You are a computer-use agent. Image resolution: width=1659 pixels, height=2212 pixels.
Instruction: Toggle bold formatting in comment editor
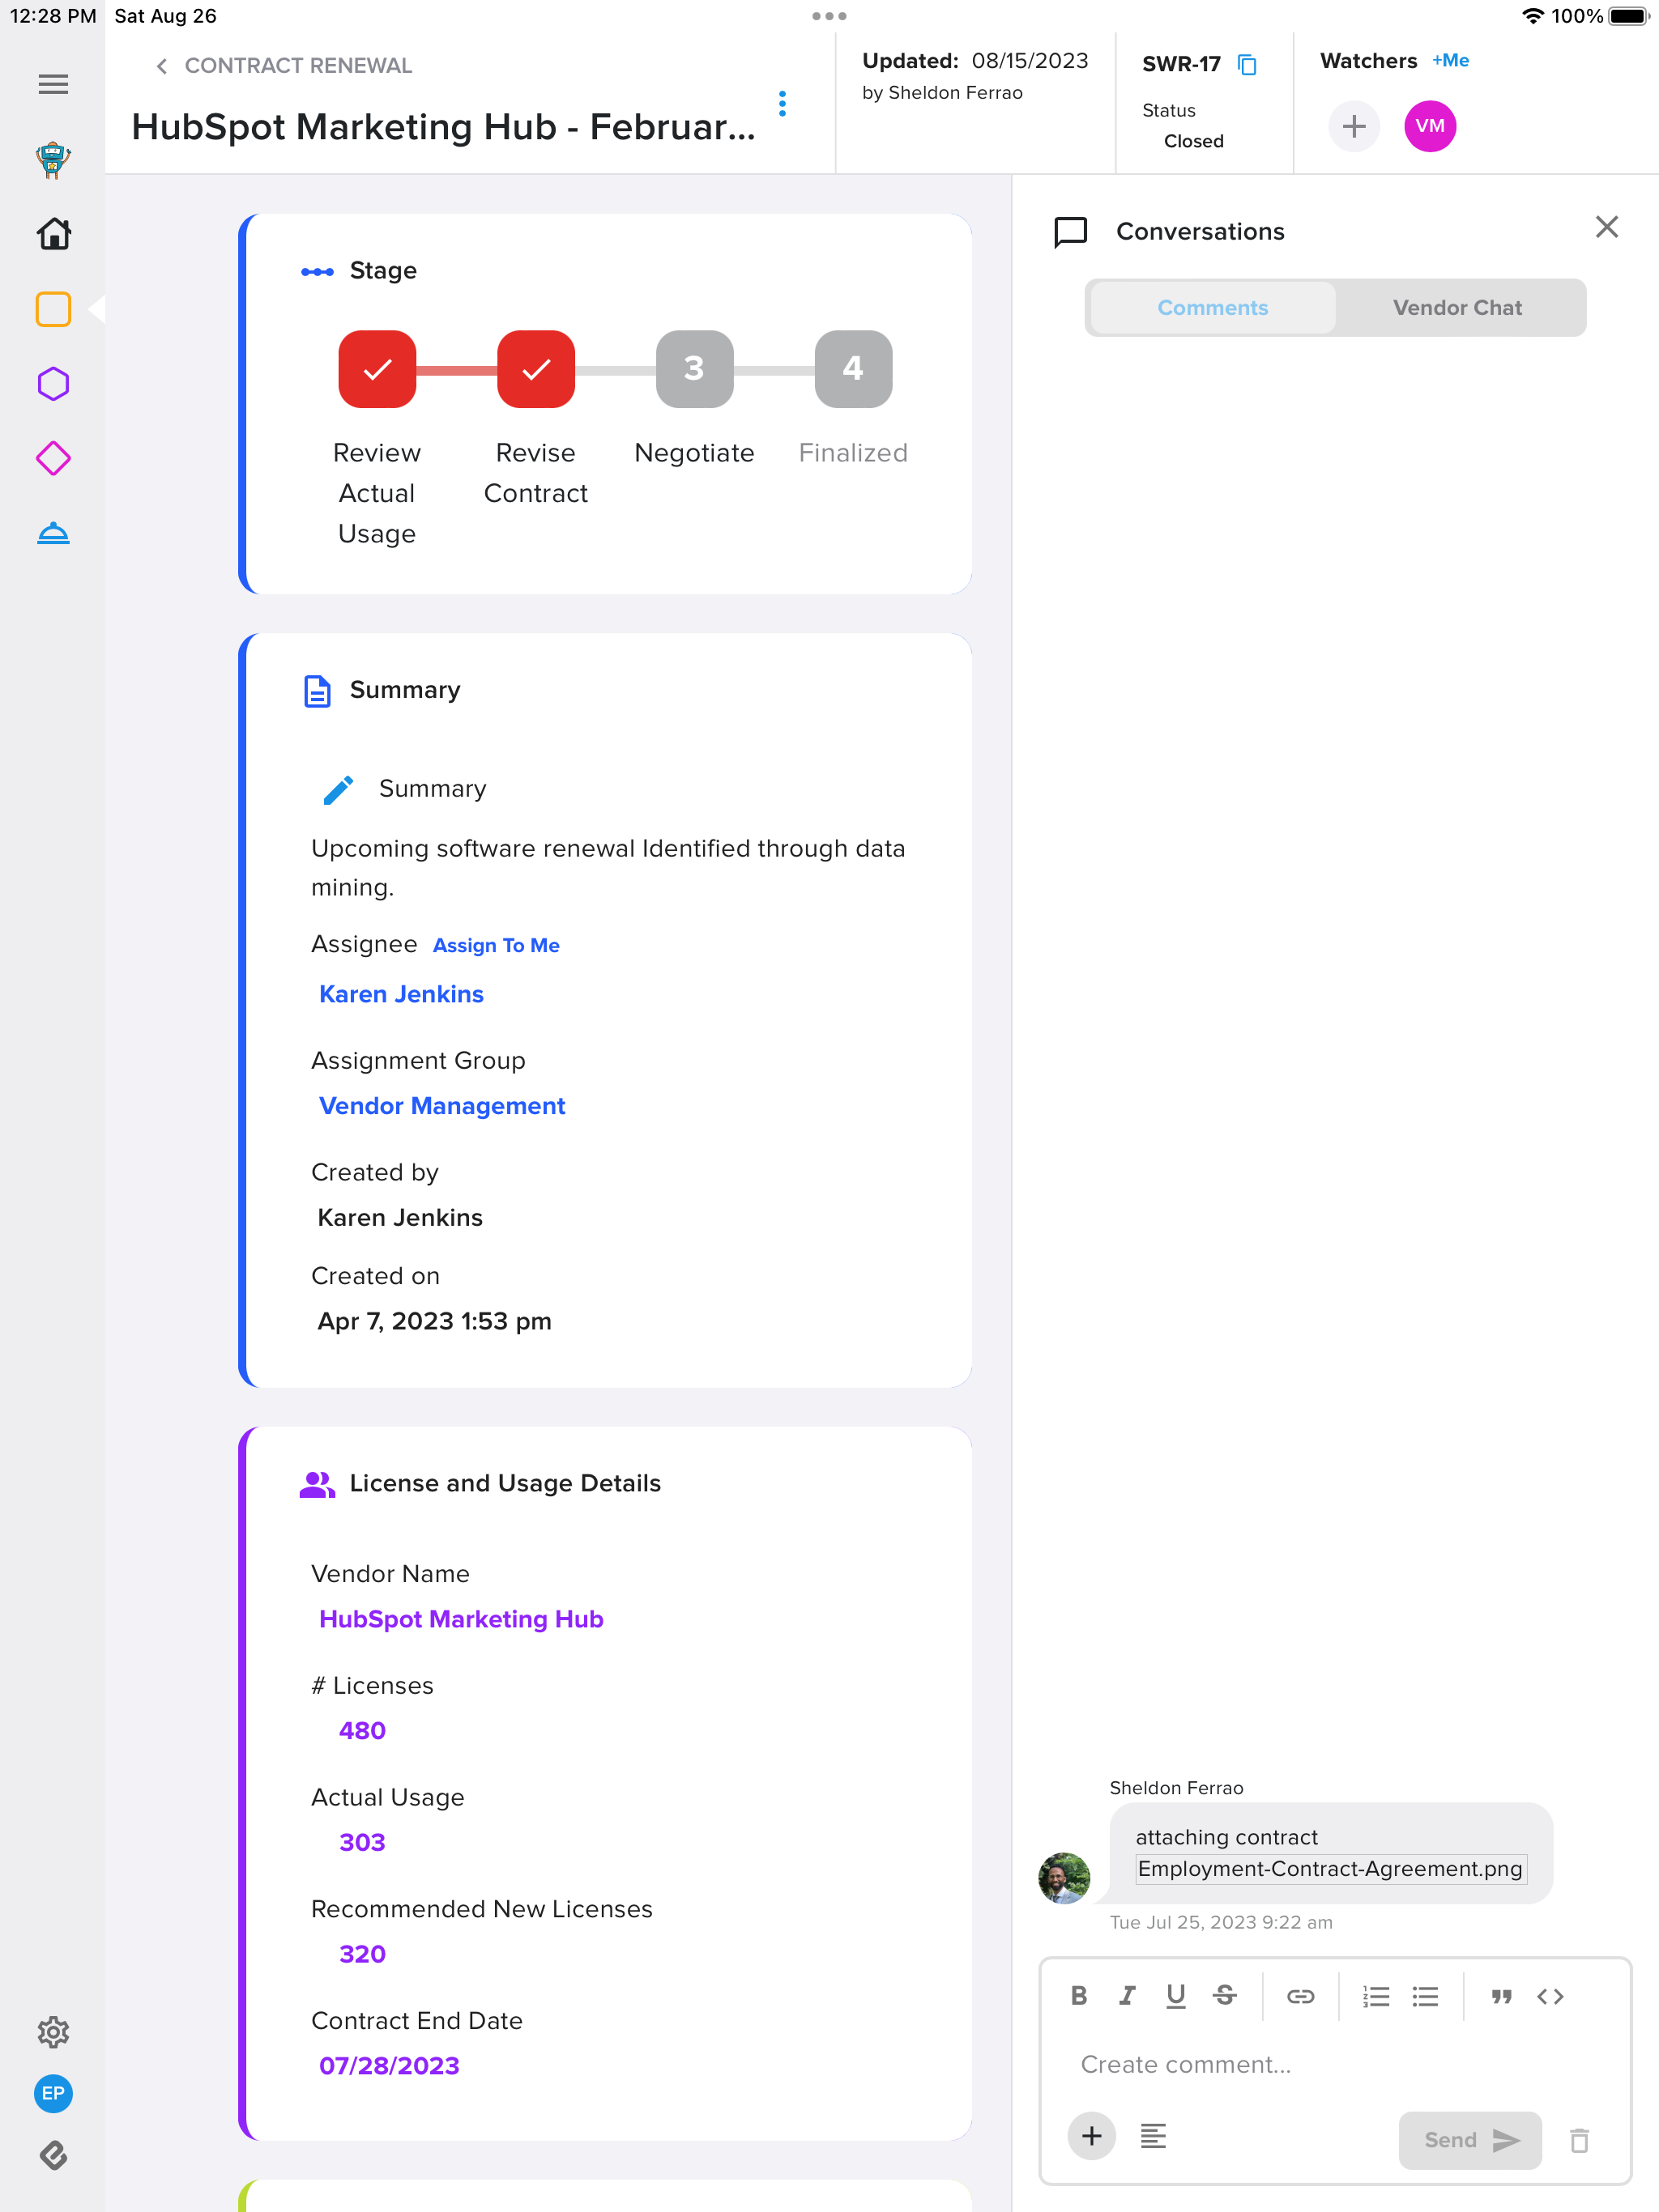click(1079, 1996)
